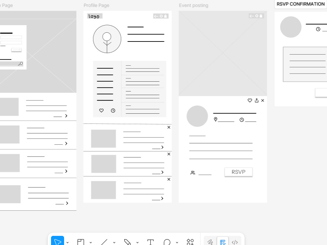The image size is (327, 245).
Task: Close the second event card in Profile Page
Action: click(x=169, y=154)
